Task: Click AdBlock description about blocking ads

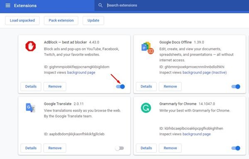Action: 81,52
